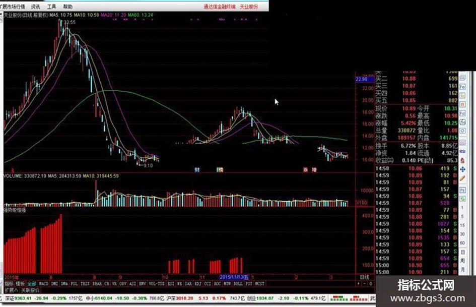
Task: Click the red chess-piece icon in sidebar
Action: pos(462,160)
